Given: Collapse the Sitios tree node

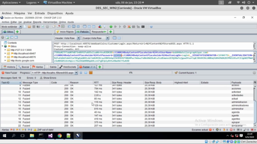Looking at the screenshot, I should (2, 46).
